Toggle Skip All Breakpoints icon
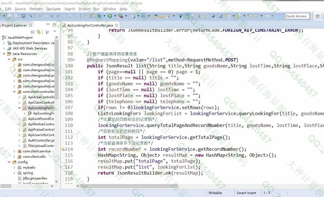 [31, 16]
